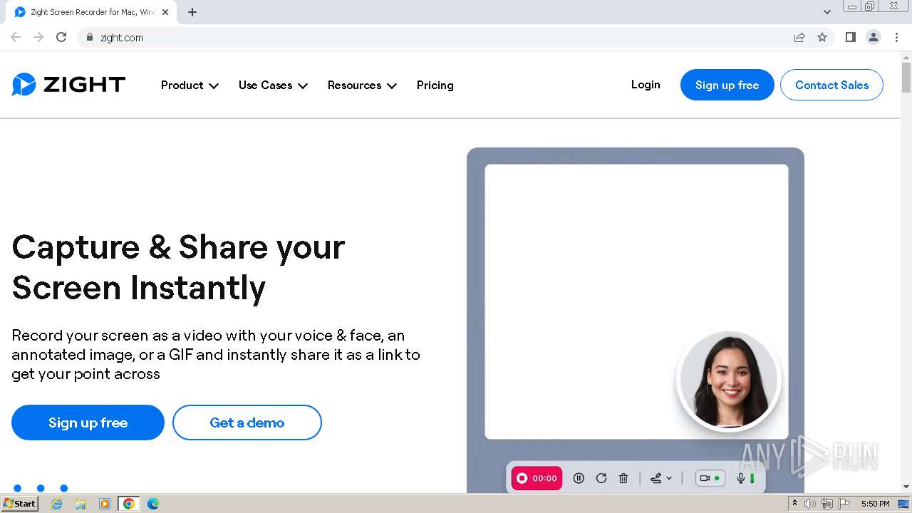
Task: Open the Chrome profile icon
Action: (873, 37)
